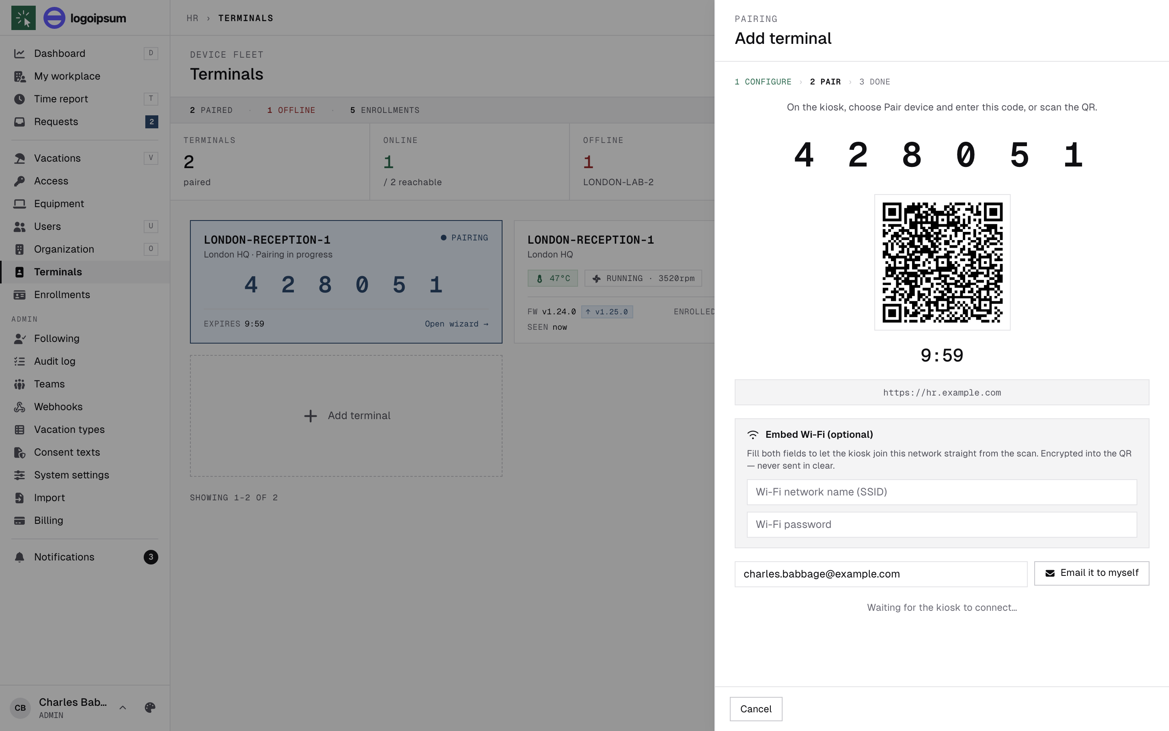Click the 1 OFFLINE summary text
This screenshot has width=1169, height=731.
click(291, 110)
